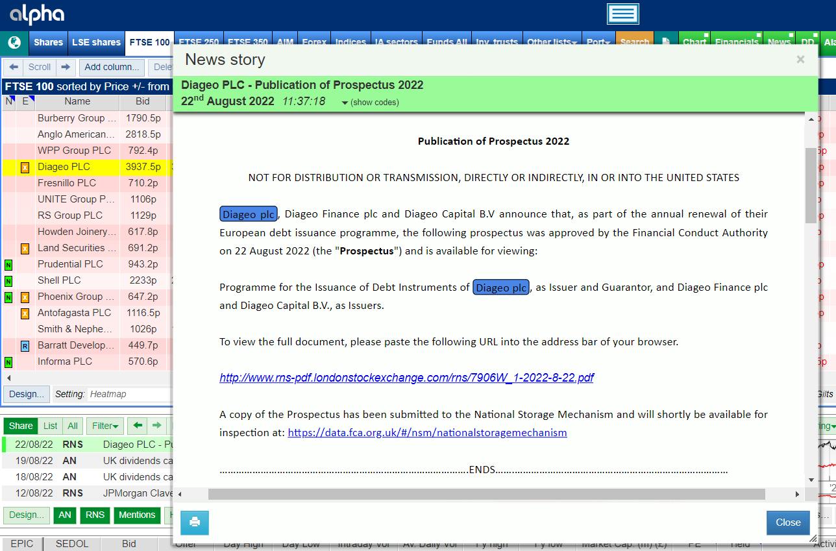Click the document icon beside Search

[666, 42]
